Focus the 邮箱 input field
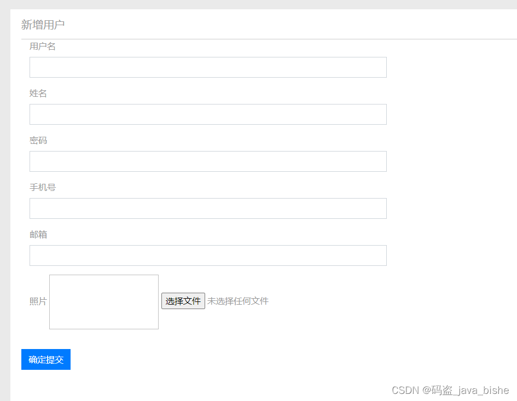This screenshot has width=517, height=401. (x=208, y=255)
